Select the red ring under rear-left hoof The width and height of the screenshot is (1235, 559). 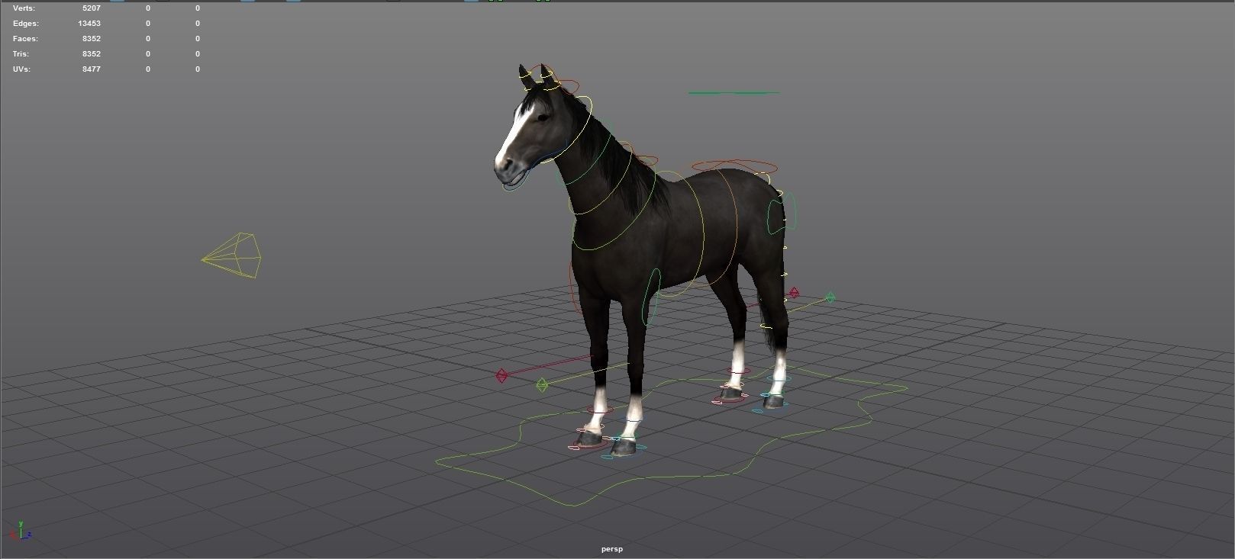pos(730,400)
